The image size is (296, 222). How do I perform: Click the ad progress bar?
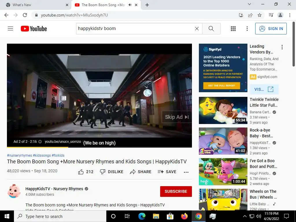click(99, 147)
